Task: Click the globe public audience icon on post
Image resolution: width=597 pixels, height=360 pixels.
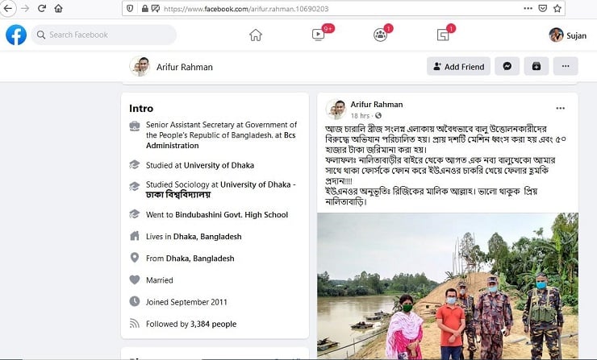Action: pos(378,115)
